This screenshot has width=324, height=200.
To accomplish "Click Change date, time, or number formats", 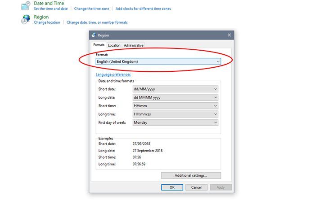I will click(97, 22).
